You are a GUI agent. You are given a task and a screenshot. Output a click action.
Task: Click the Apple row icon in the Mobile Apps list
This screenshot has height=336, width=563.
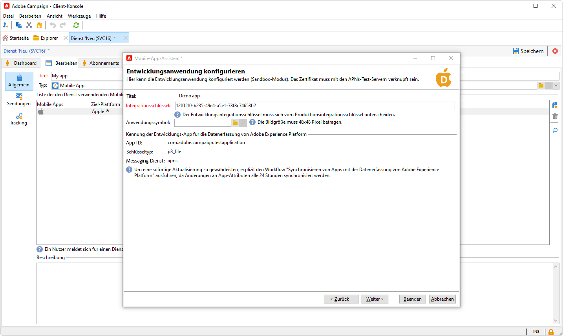[x=41, y=111]
